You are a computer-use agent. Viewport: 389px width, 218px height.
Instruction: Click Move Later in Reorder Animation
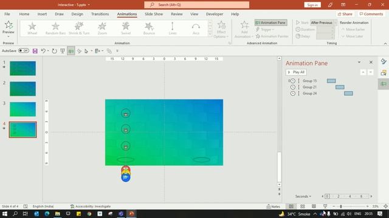(x=353, y=36)
